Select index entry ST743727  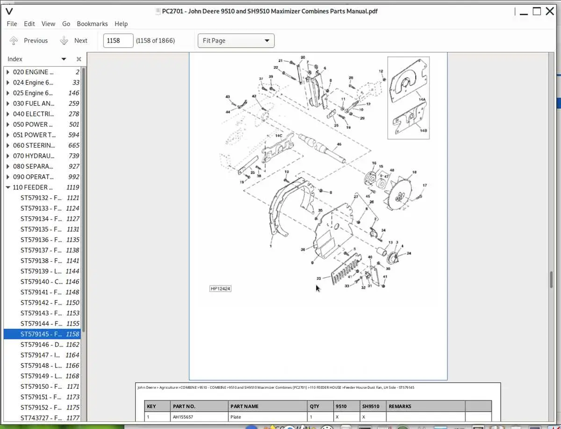(x=42, y=418)
